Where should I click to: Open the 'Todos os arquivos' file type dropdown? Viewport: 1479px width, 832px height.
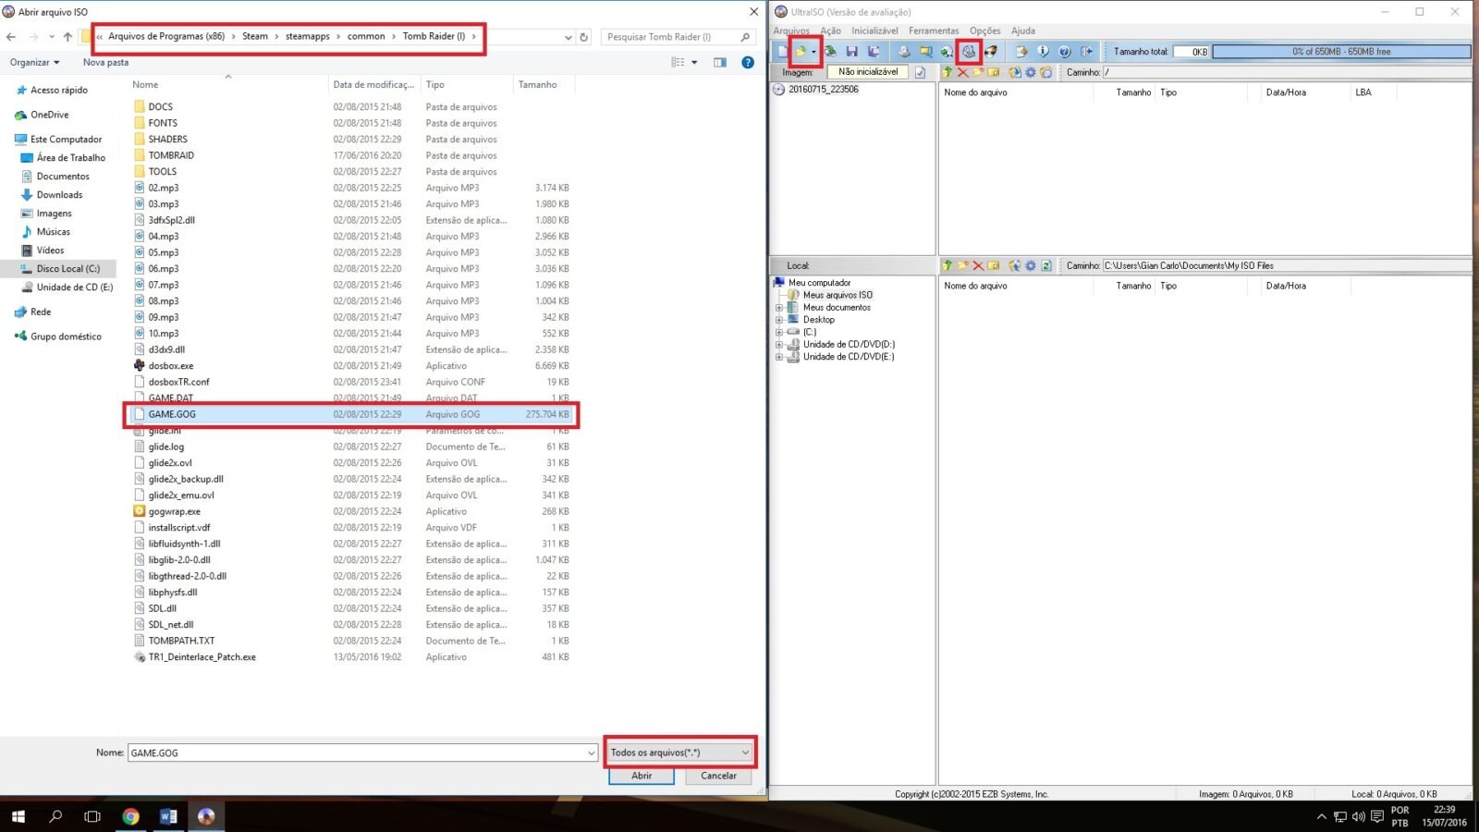point(680,752)
